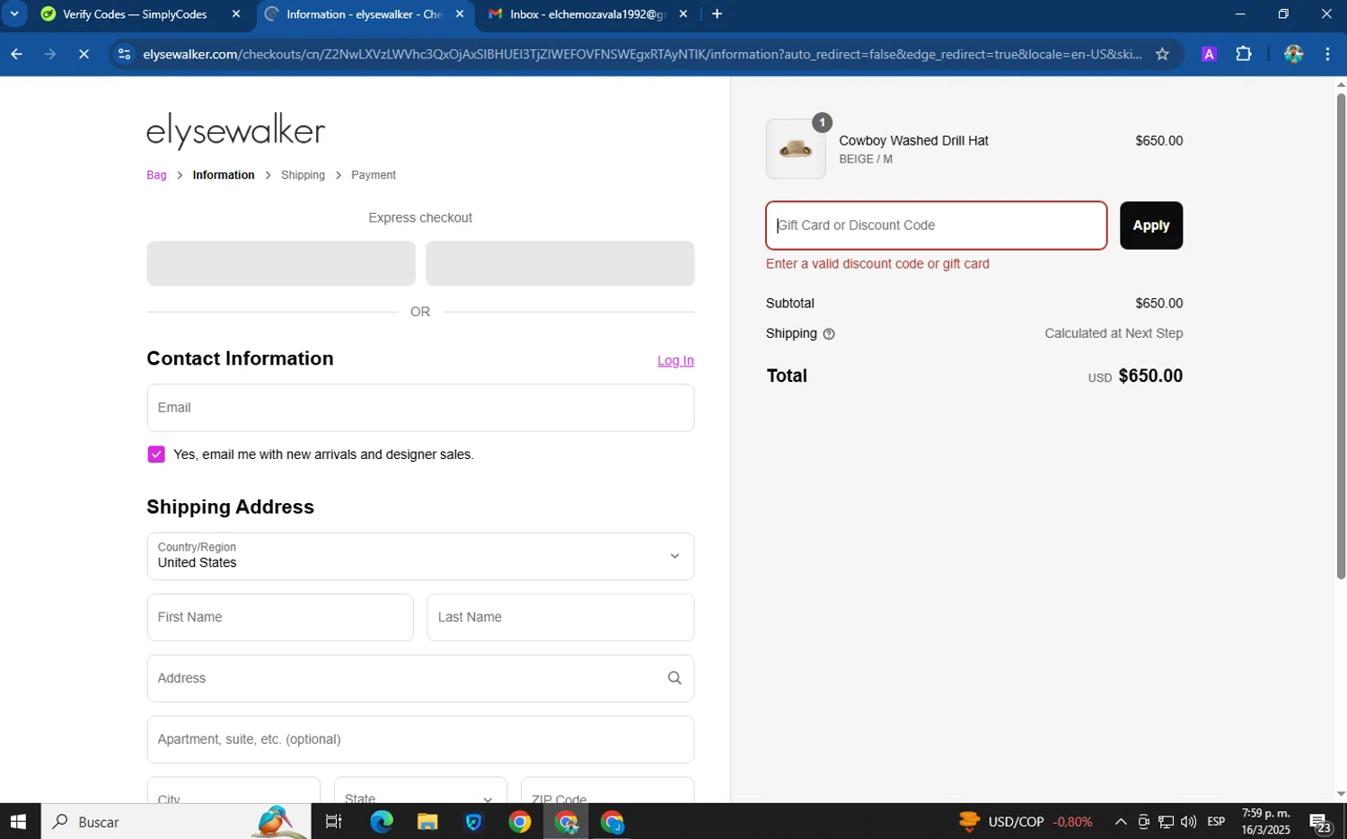1347x839 pixels.
Task: Click the Payment breadcrumb step
Action: (x=374, y=175)
